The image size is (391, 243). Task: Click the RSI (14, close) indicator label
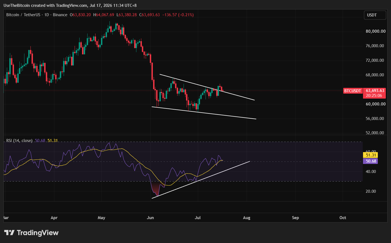[19, 141]
